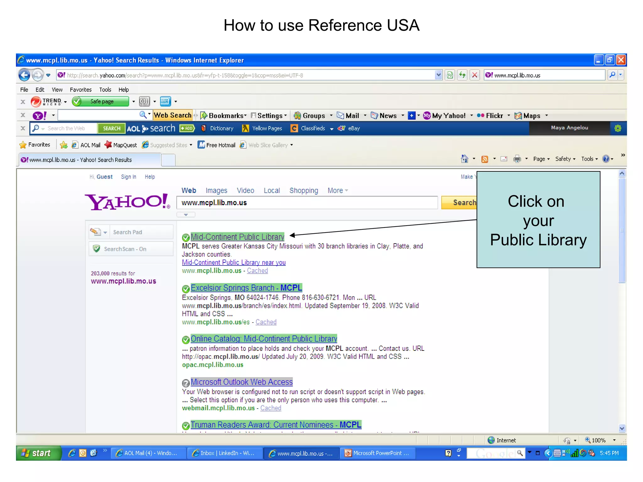The height and width of the screenshot is (482, 643).
Task: Click the Favorites star icon
Action: 23,145
